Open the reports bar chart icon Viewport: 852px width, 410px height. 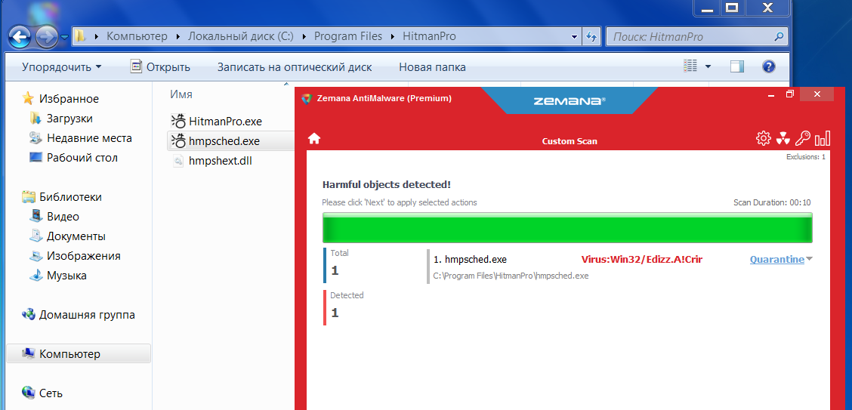click(x=822, y=138)
